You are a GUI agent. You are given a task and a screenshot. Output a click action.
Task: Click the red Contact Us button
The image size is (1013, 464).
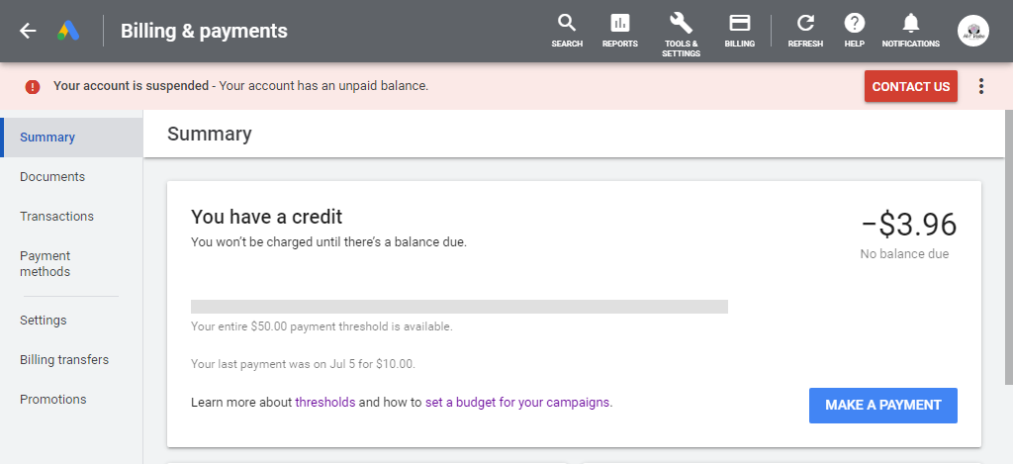911,87
